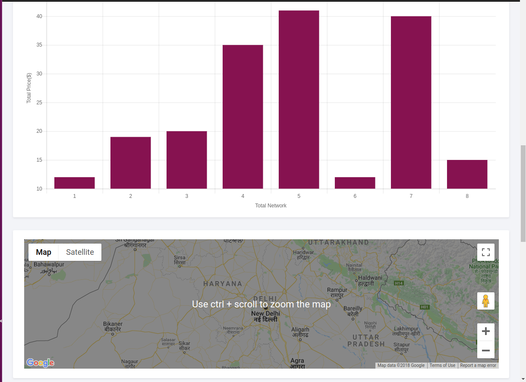Click the Rampur label on map
This screenshot has height=382, width=526.
coord(337,293)
